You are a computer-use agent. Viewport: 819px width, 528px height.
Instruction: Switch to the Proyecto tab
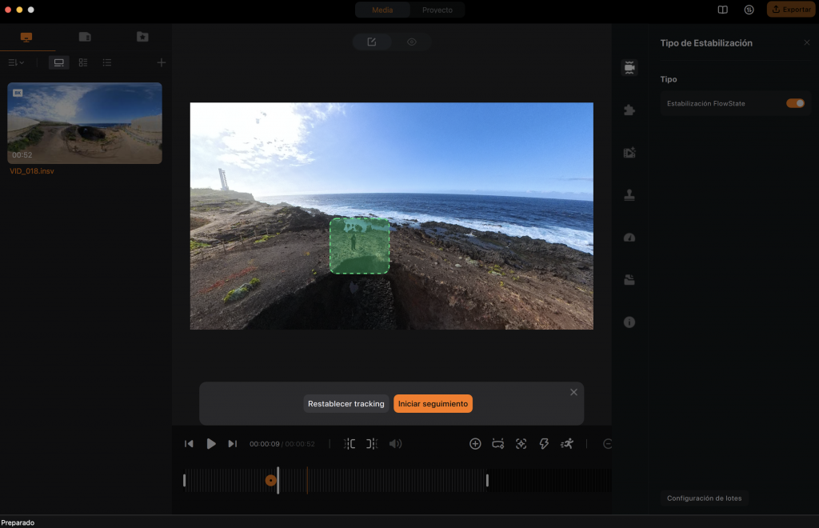click(437, 10)
